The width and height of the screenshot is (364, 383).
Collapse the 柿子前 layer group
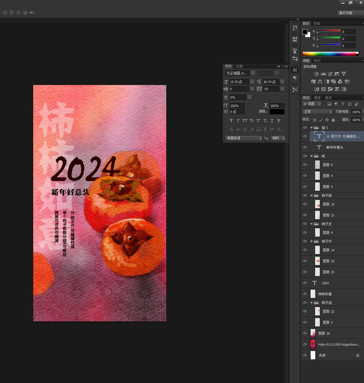pyautogui.click(x=312, y=195)
